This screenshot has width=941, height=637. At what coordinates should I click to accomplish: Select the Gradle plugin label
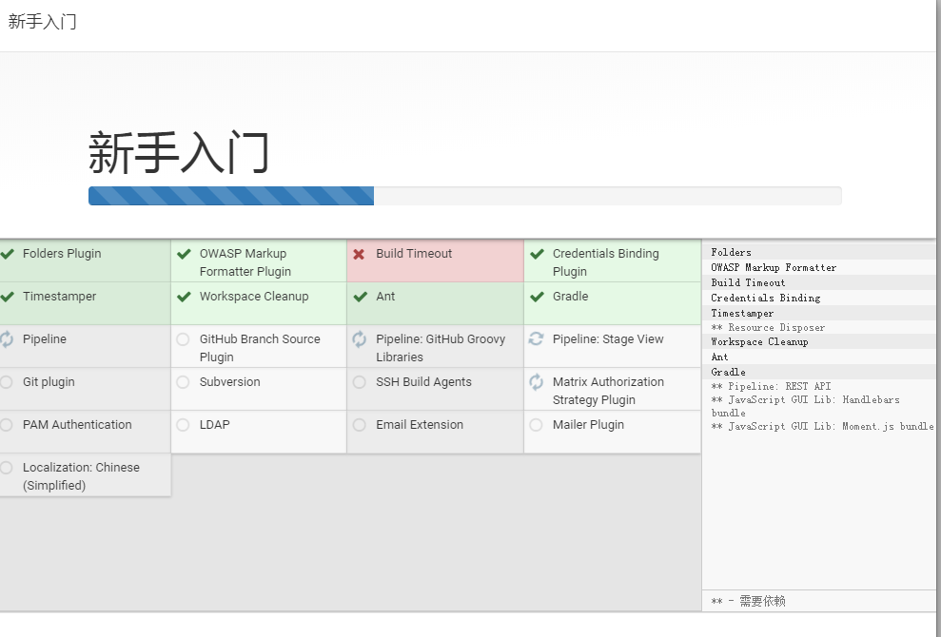(x=570, y=297)
